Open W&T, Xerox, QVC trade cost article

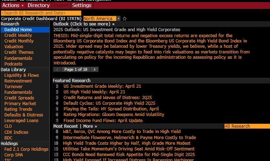pos(122,132)
